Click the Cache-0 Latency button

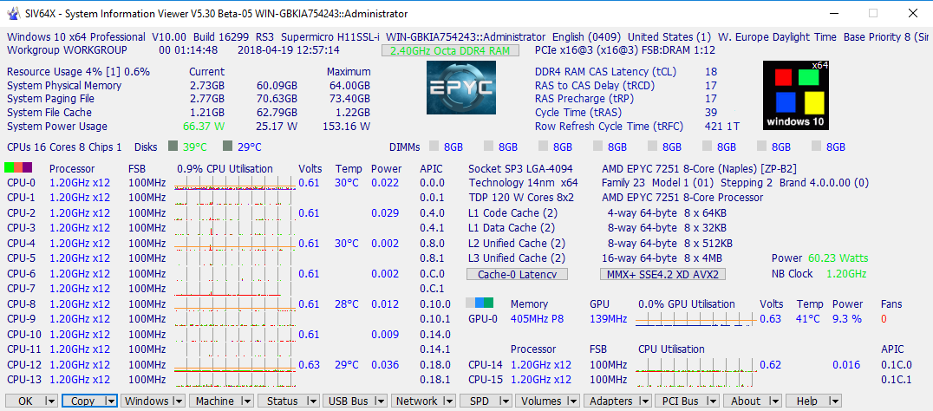point(517,274)
